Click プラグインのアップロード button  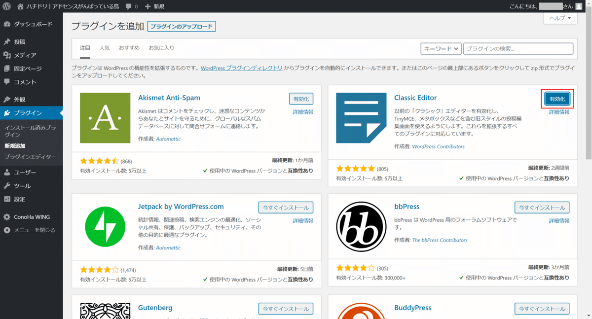[182, 27]
